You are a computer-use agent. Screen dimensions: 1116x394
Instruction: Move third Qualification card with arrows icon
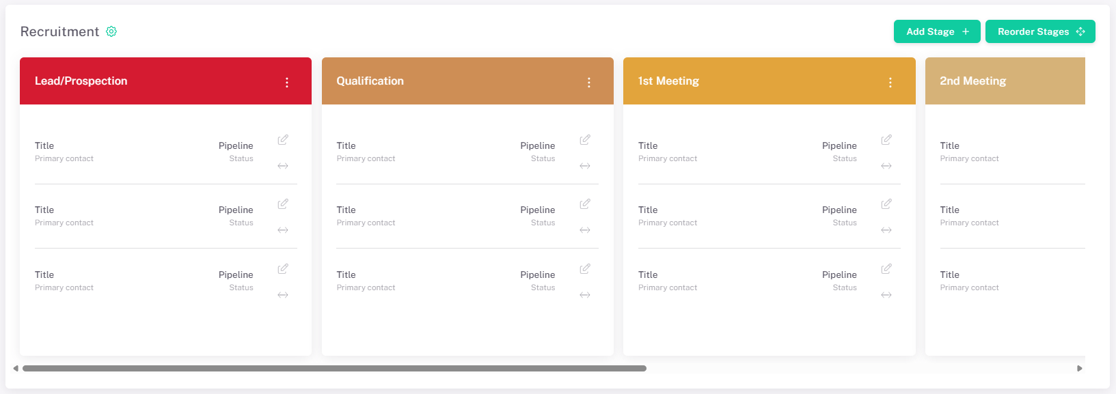[x=585, y=295]
